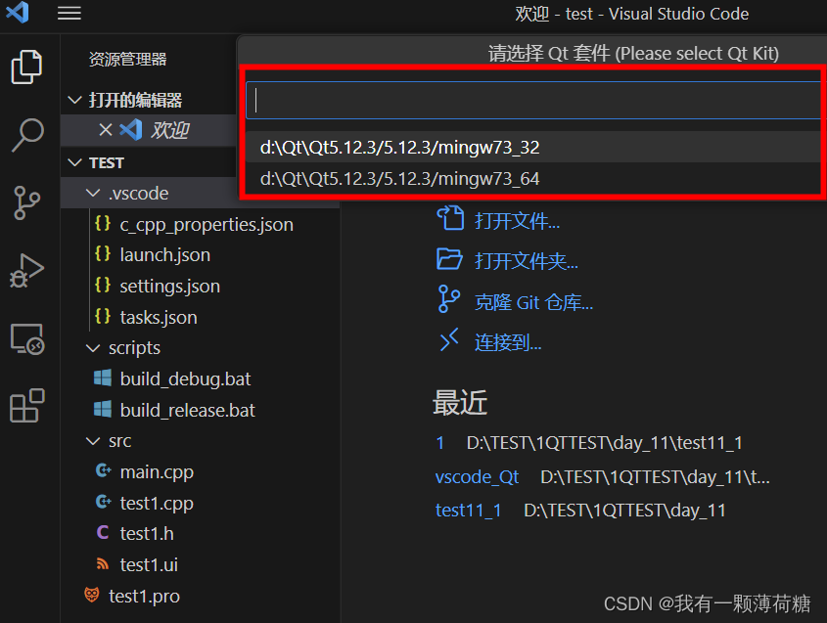Open test1.pro project file
This screenshot has width=827, height=623.
144,596
